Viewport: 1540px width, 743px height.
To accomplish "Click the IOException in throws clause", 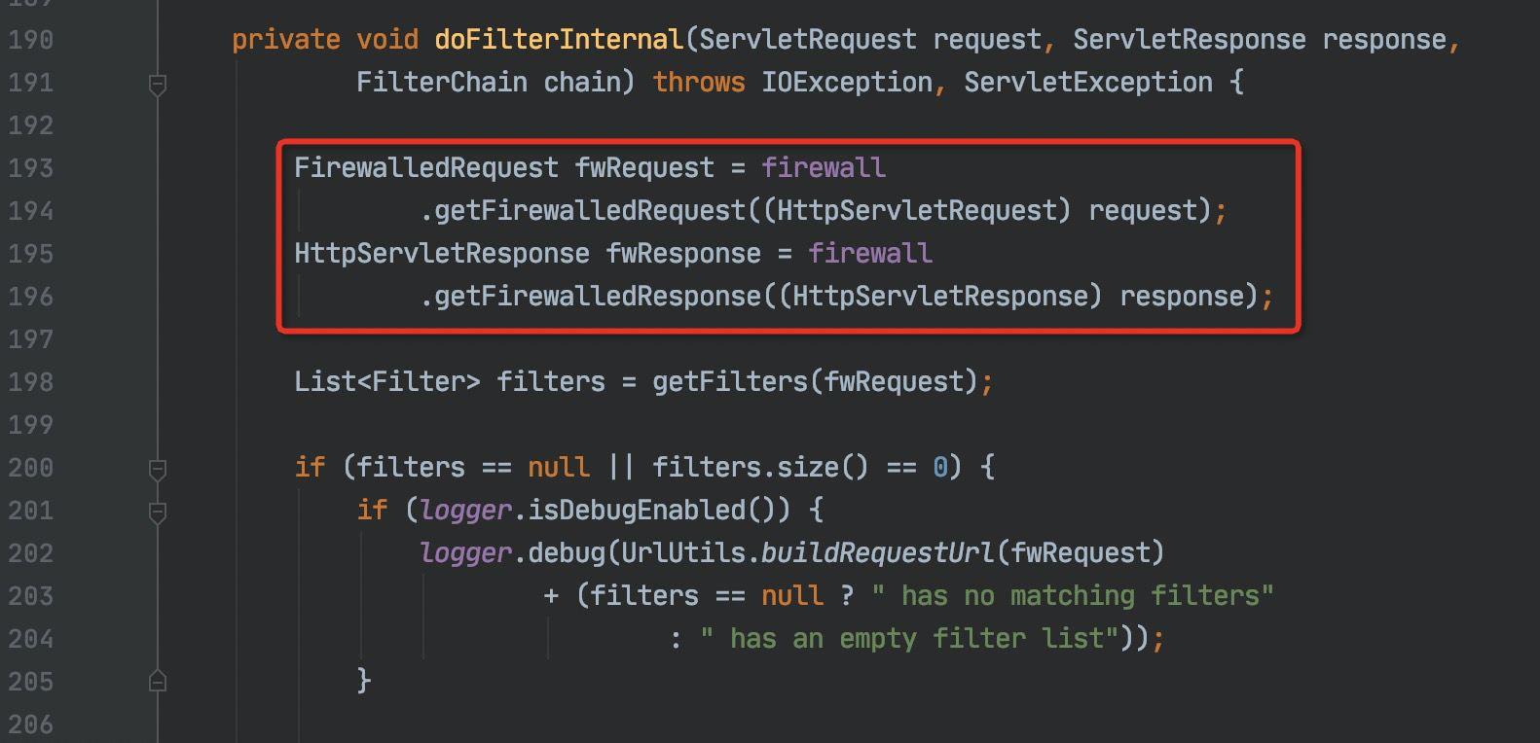I will [x=847, y=83].
